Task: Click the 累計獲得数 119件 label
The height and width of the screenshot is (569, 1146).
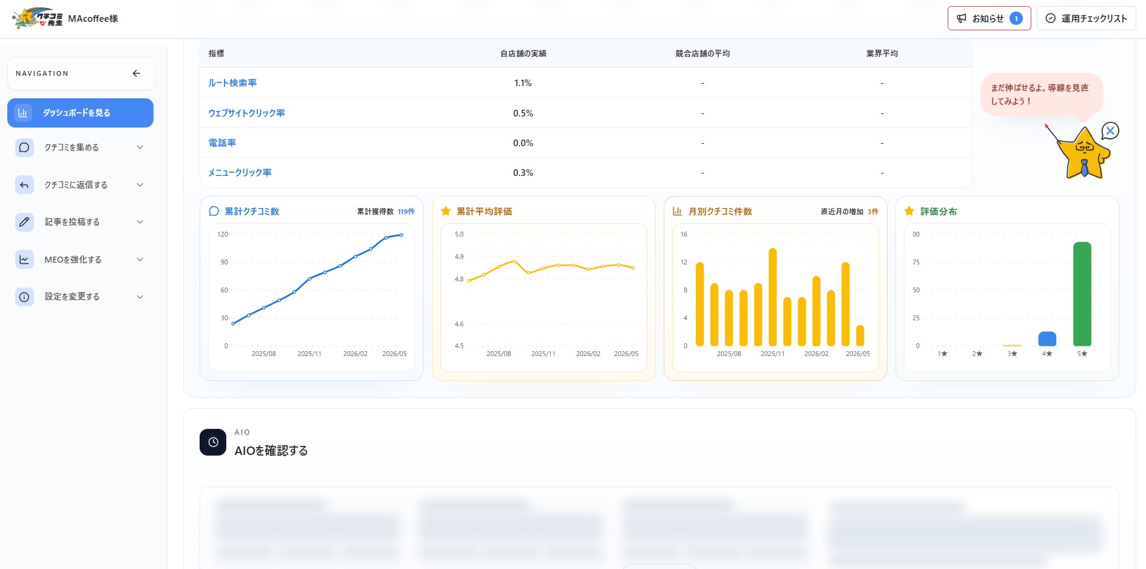Action: pyautogui.click(x=386, y=212)
